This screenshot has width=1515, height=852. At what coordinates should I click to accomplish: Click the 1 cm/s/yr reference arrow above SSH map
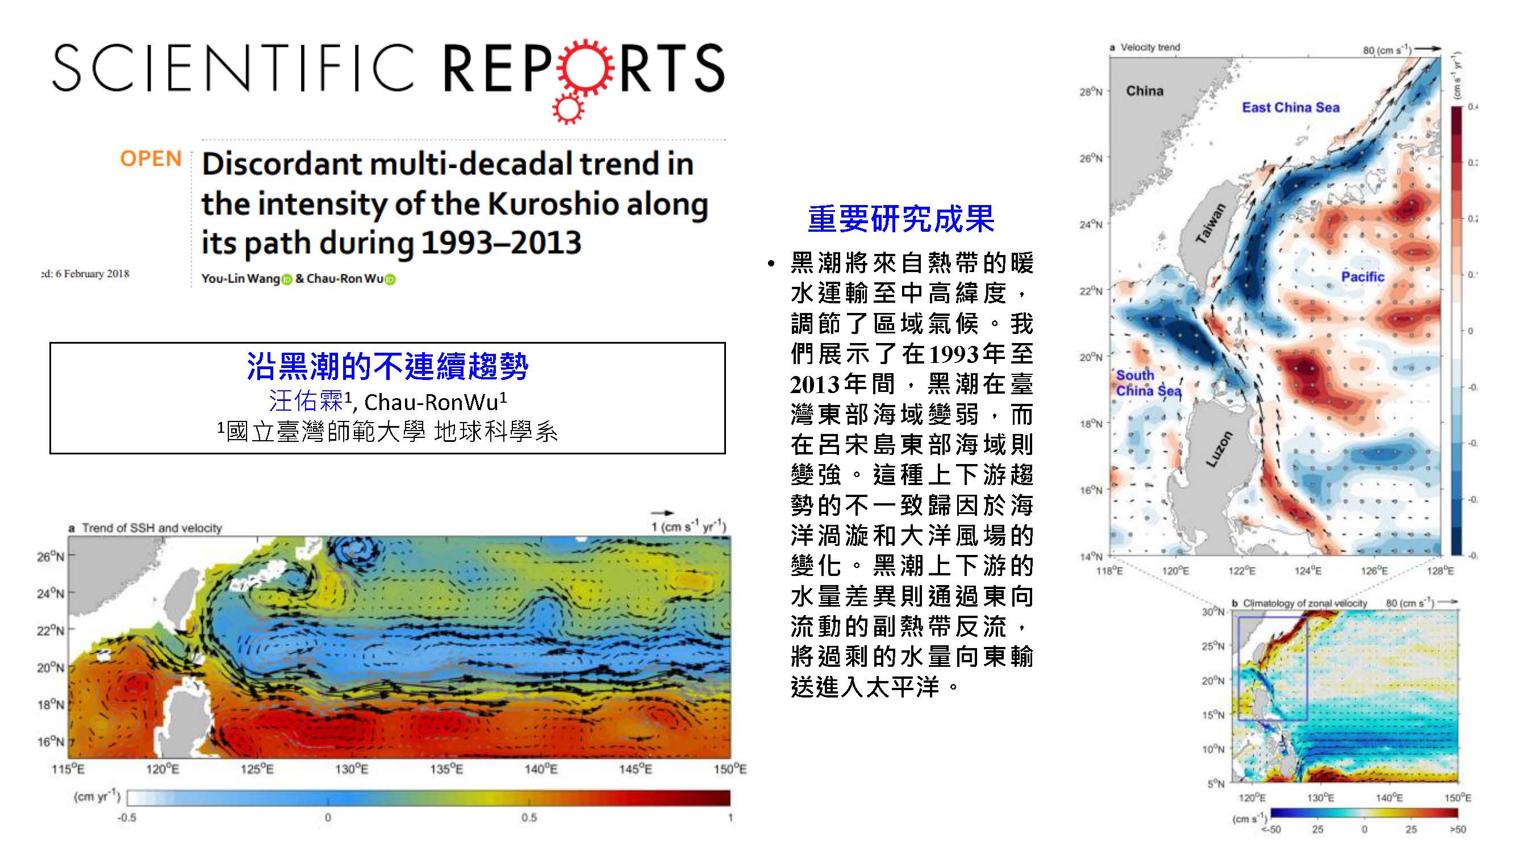(x=662, y=513)
